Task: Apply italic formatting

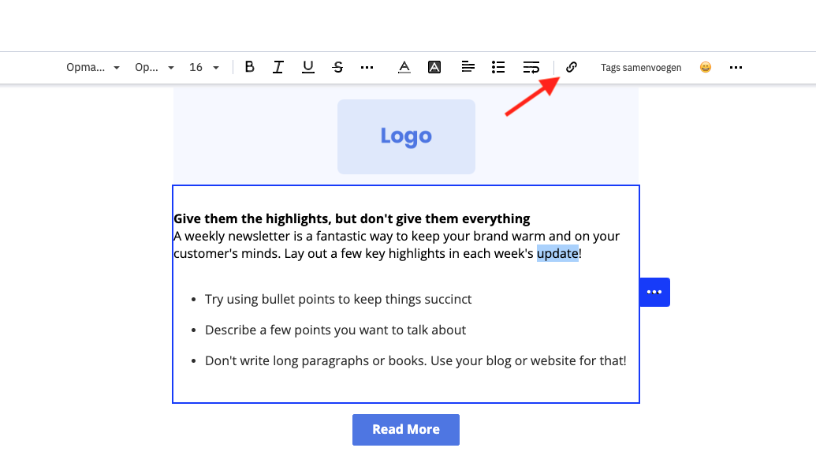Action: coord(278,67)
